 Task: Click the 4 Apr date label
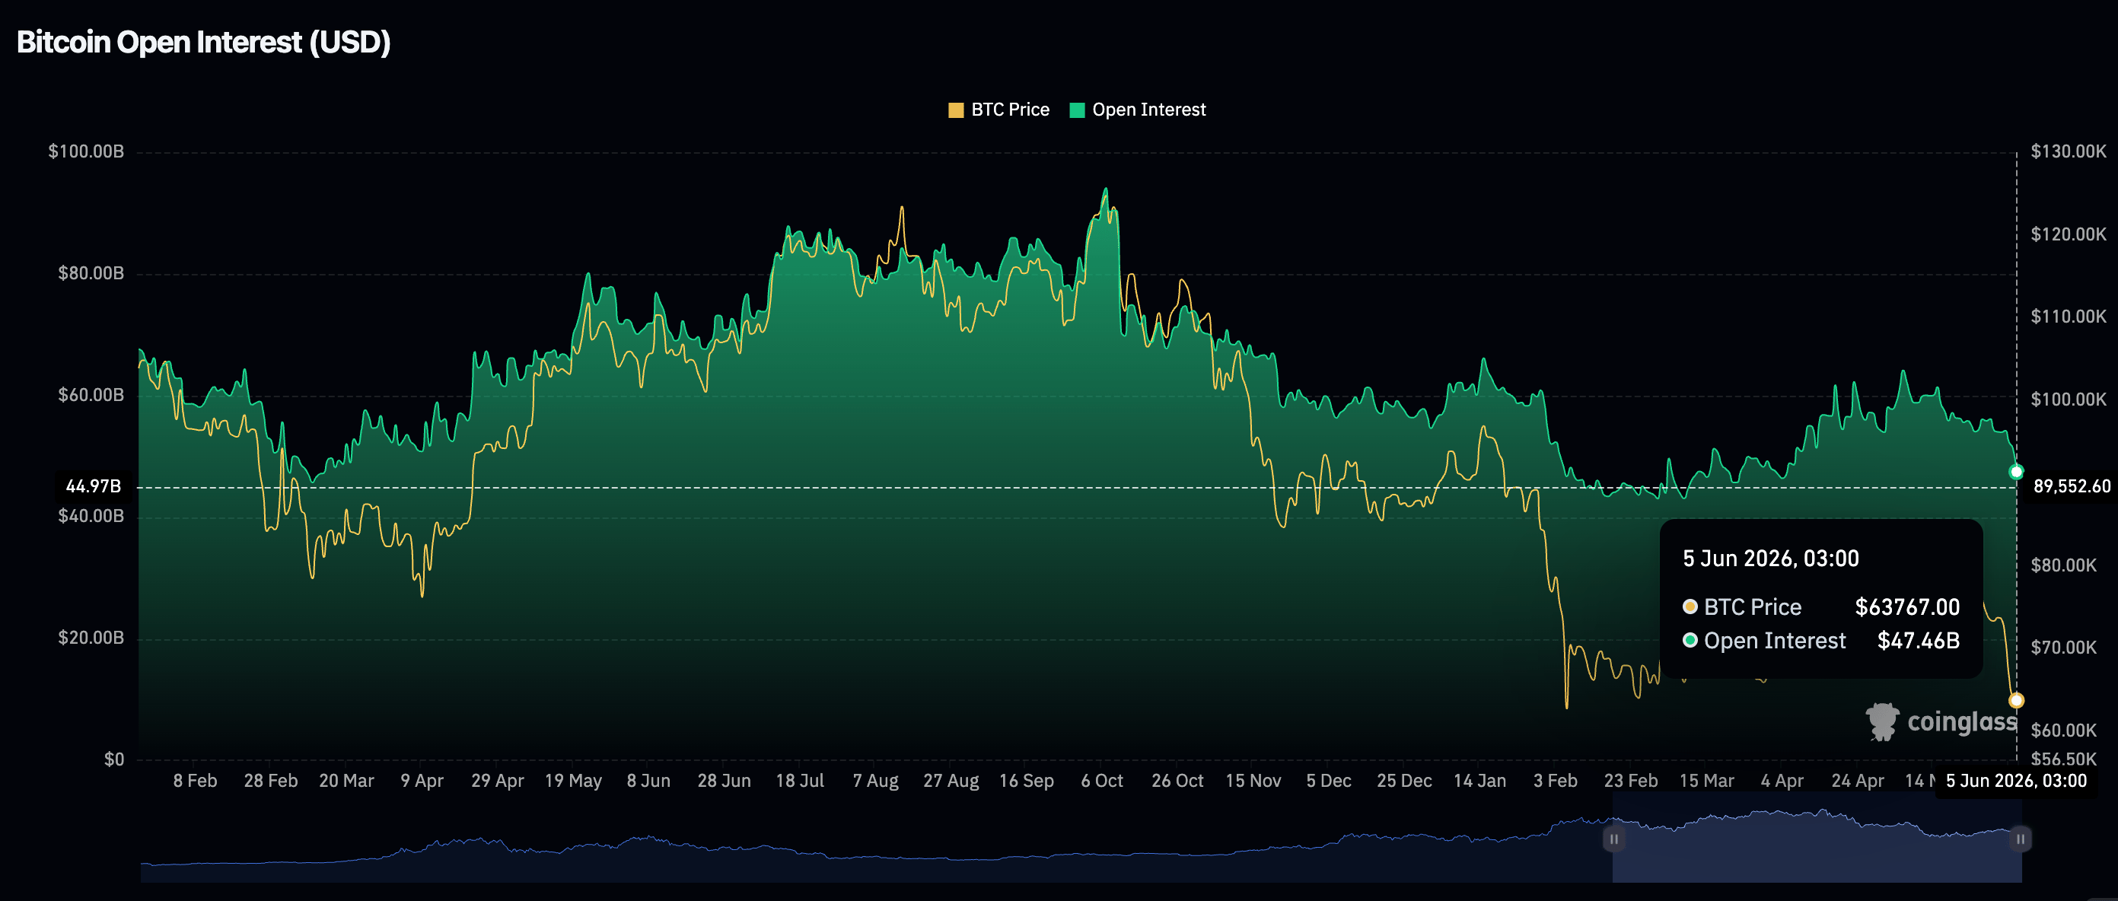[x=1782, y=781]
